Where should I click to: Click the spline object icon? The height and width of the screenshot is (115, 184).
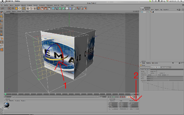[x=57, y=8]
